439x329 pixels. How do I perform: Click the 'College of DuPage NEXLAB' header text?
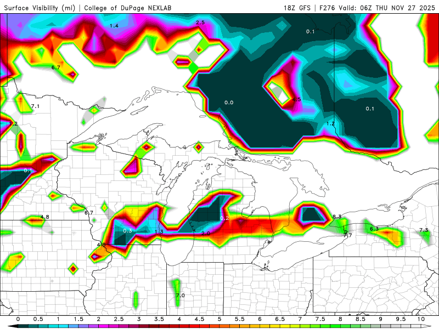(x=128, y=8)
